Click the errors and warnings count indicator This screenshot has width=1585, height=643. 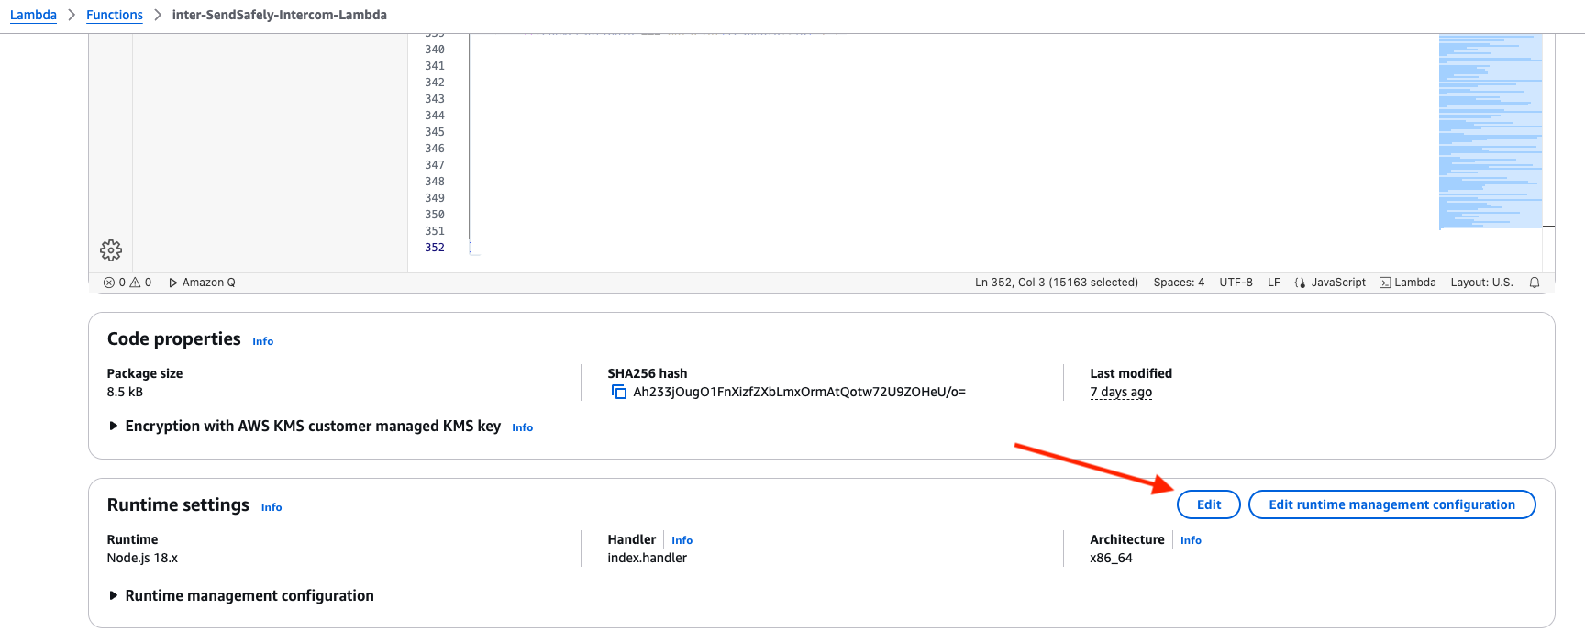tap(127, 283)
